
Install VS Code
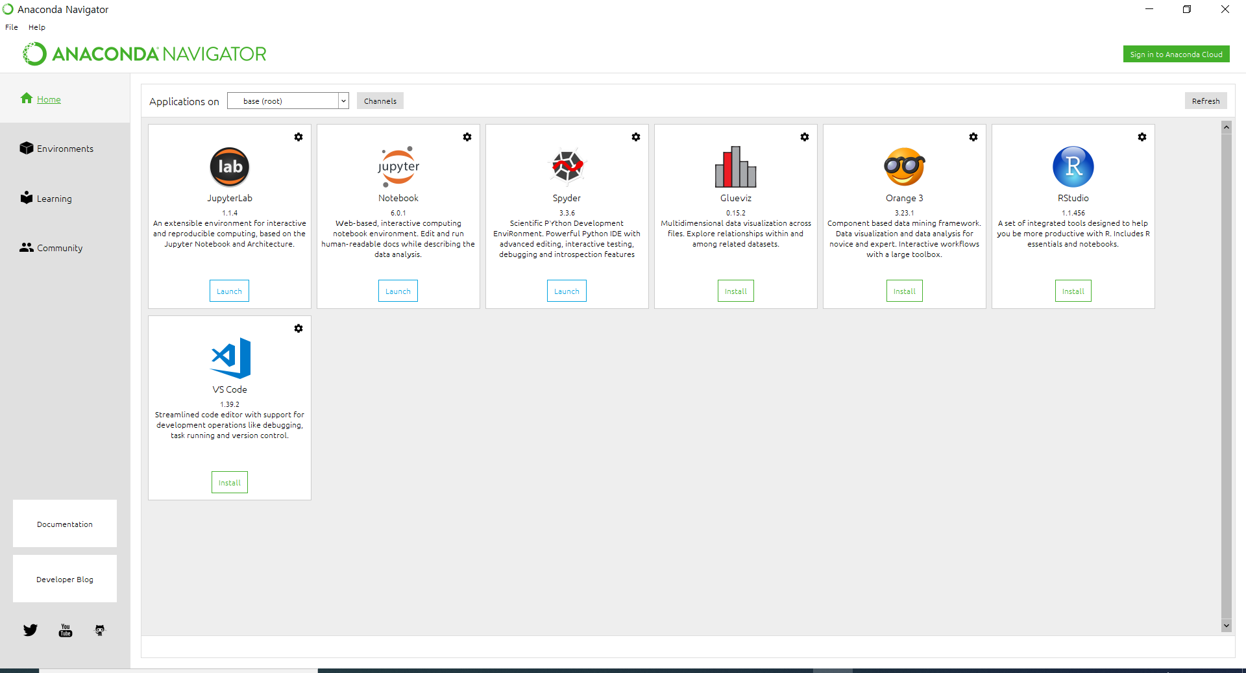click(230, 483)
